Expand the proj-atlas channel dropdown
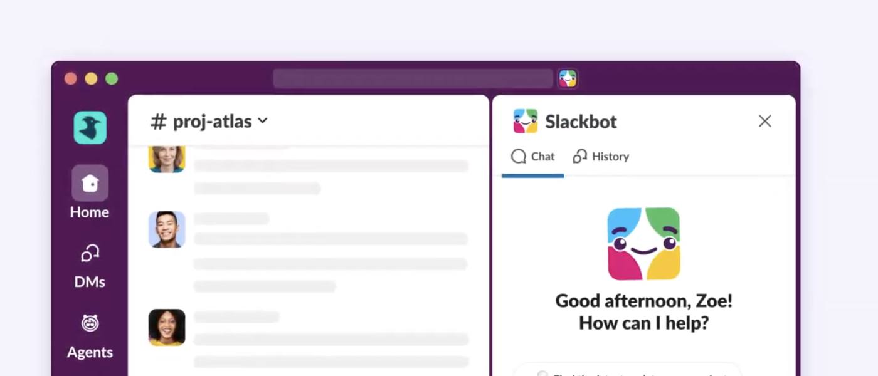Image resolution: width=878 pixels, height=376 pixels. 263,121
